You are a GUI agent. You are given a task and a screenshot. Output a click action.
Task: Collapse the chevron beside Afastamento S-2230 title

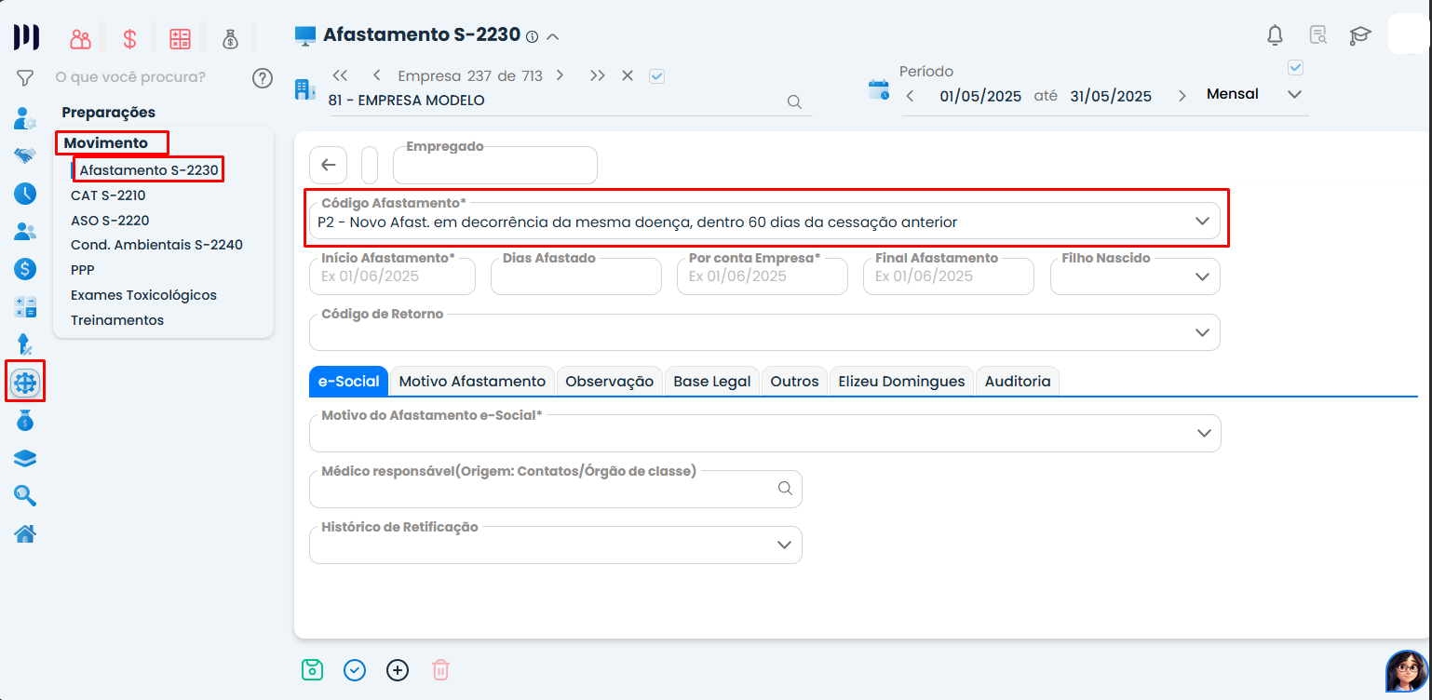(552, 37)
